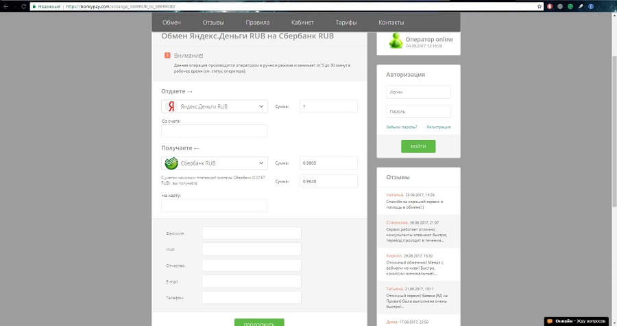This screenshot has height=326, width=617.
Task: Click the red Внимание warning icon
Action: click(167, 56)
